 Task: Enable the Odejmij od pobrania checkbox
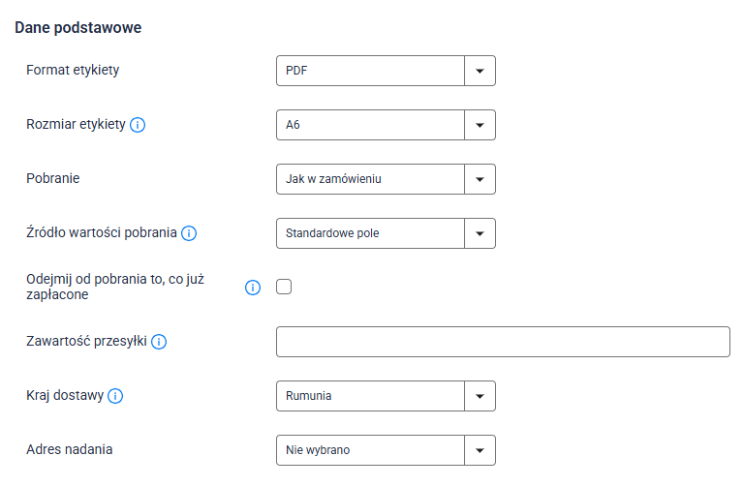pos(284,287)
